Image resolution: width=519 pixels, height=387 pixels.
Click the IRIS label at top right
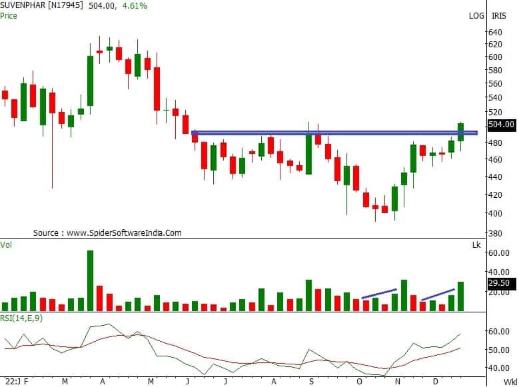[498, 16]
